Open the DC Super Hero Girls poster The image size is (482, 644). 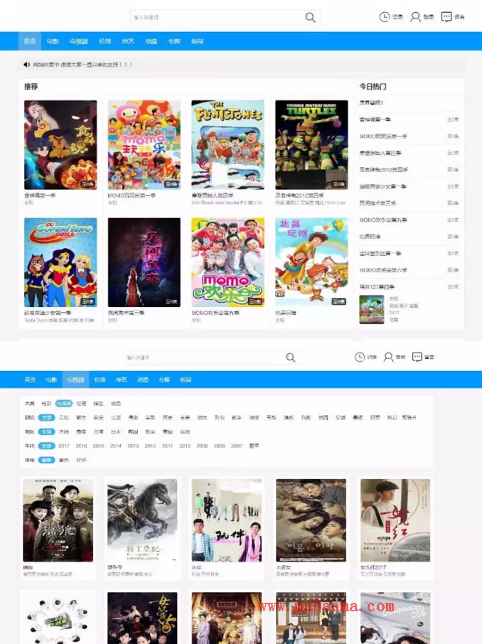[x=60, y=262]
